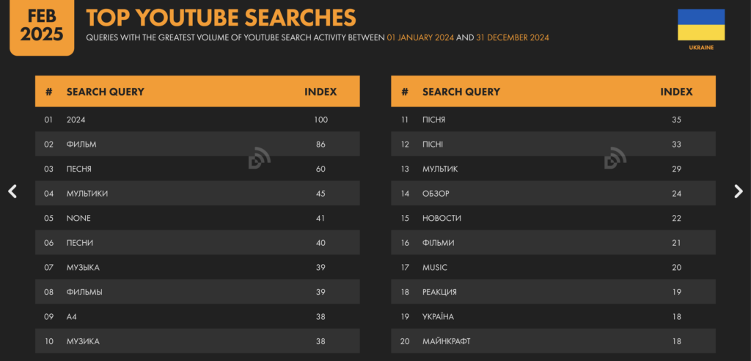
Task: Click the UKRAINE label under flag
Action: (700, 48)
